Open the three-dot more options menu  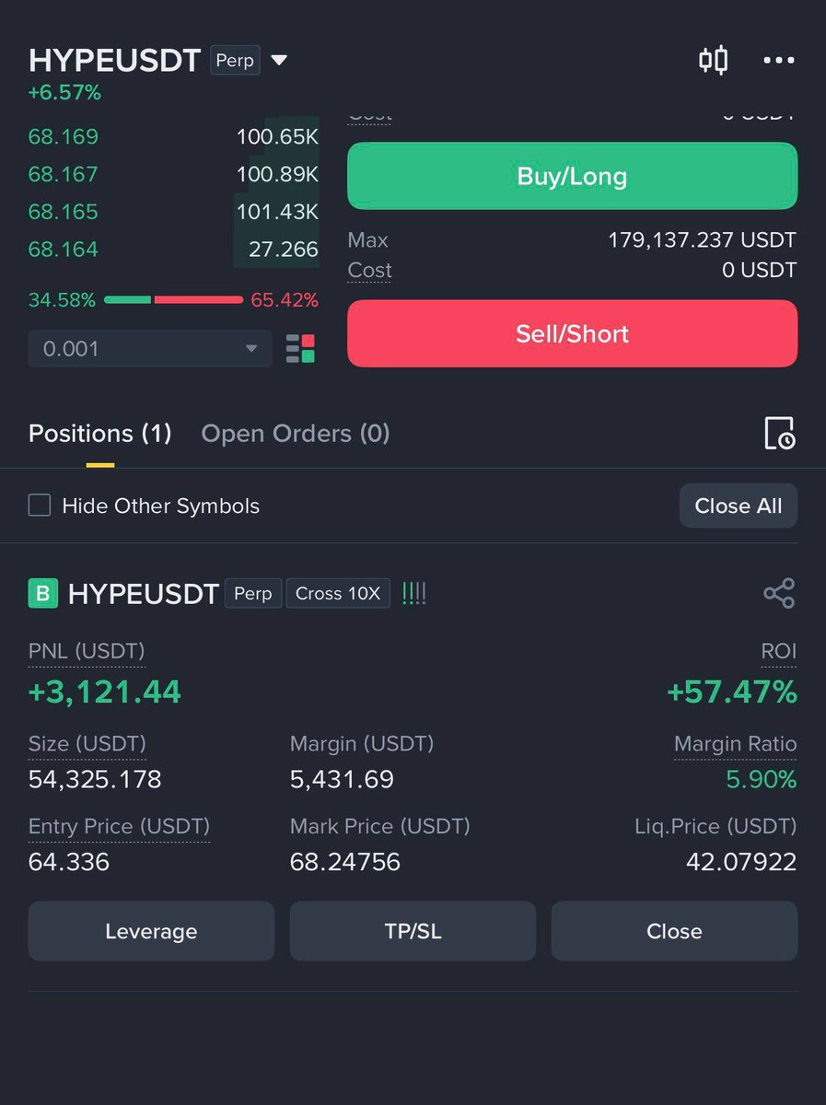pos(778,61)
